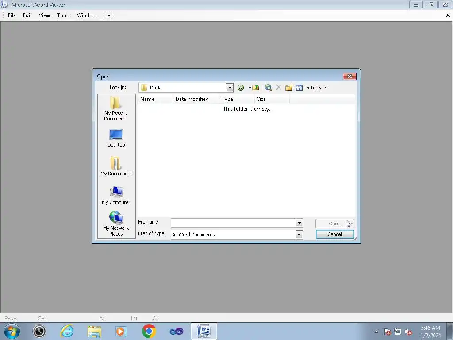Click the Show desktop strip
The height and width of the screenshot is (340, 453).
pos(450,331)
